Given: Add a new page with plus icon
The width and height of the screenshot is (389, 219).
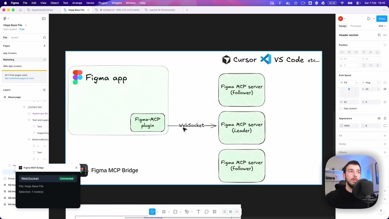Looking at the screenshot, I should [44, 46].
